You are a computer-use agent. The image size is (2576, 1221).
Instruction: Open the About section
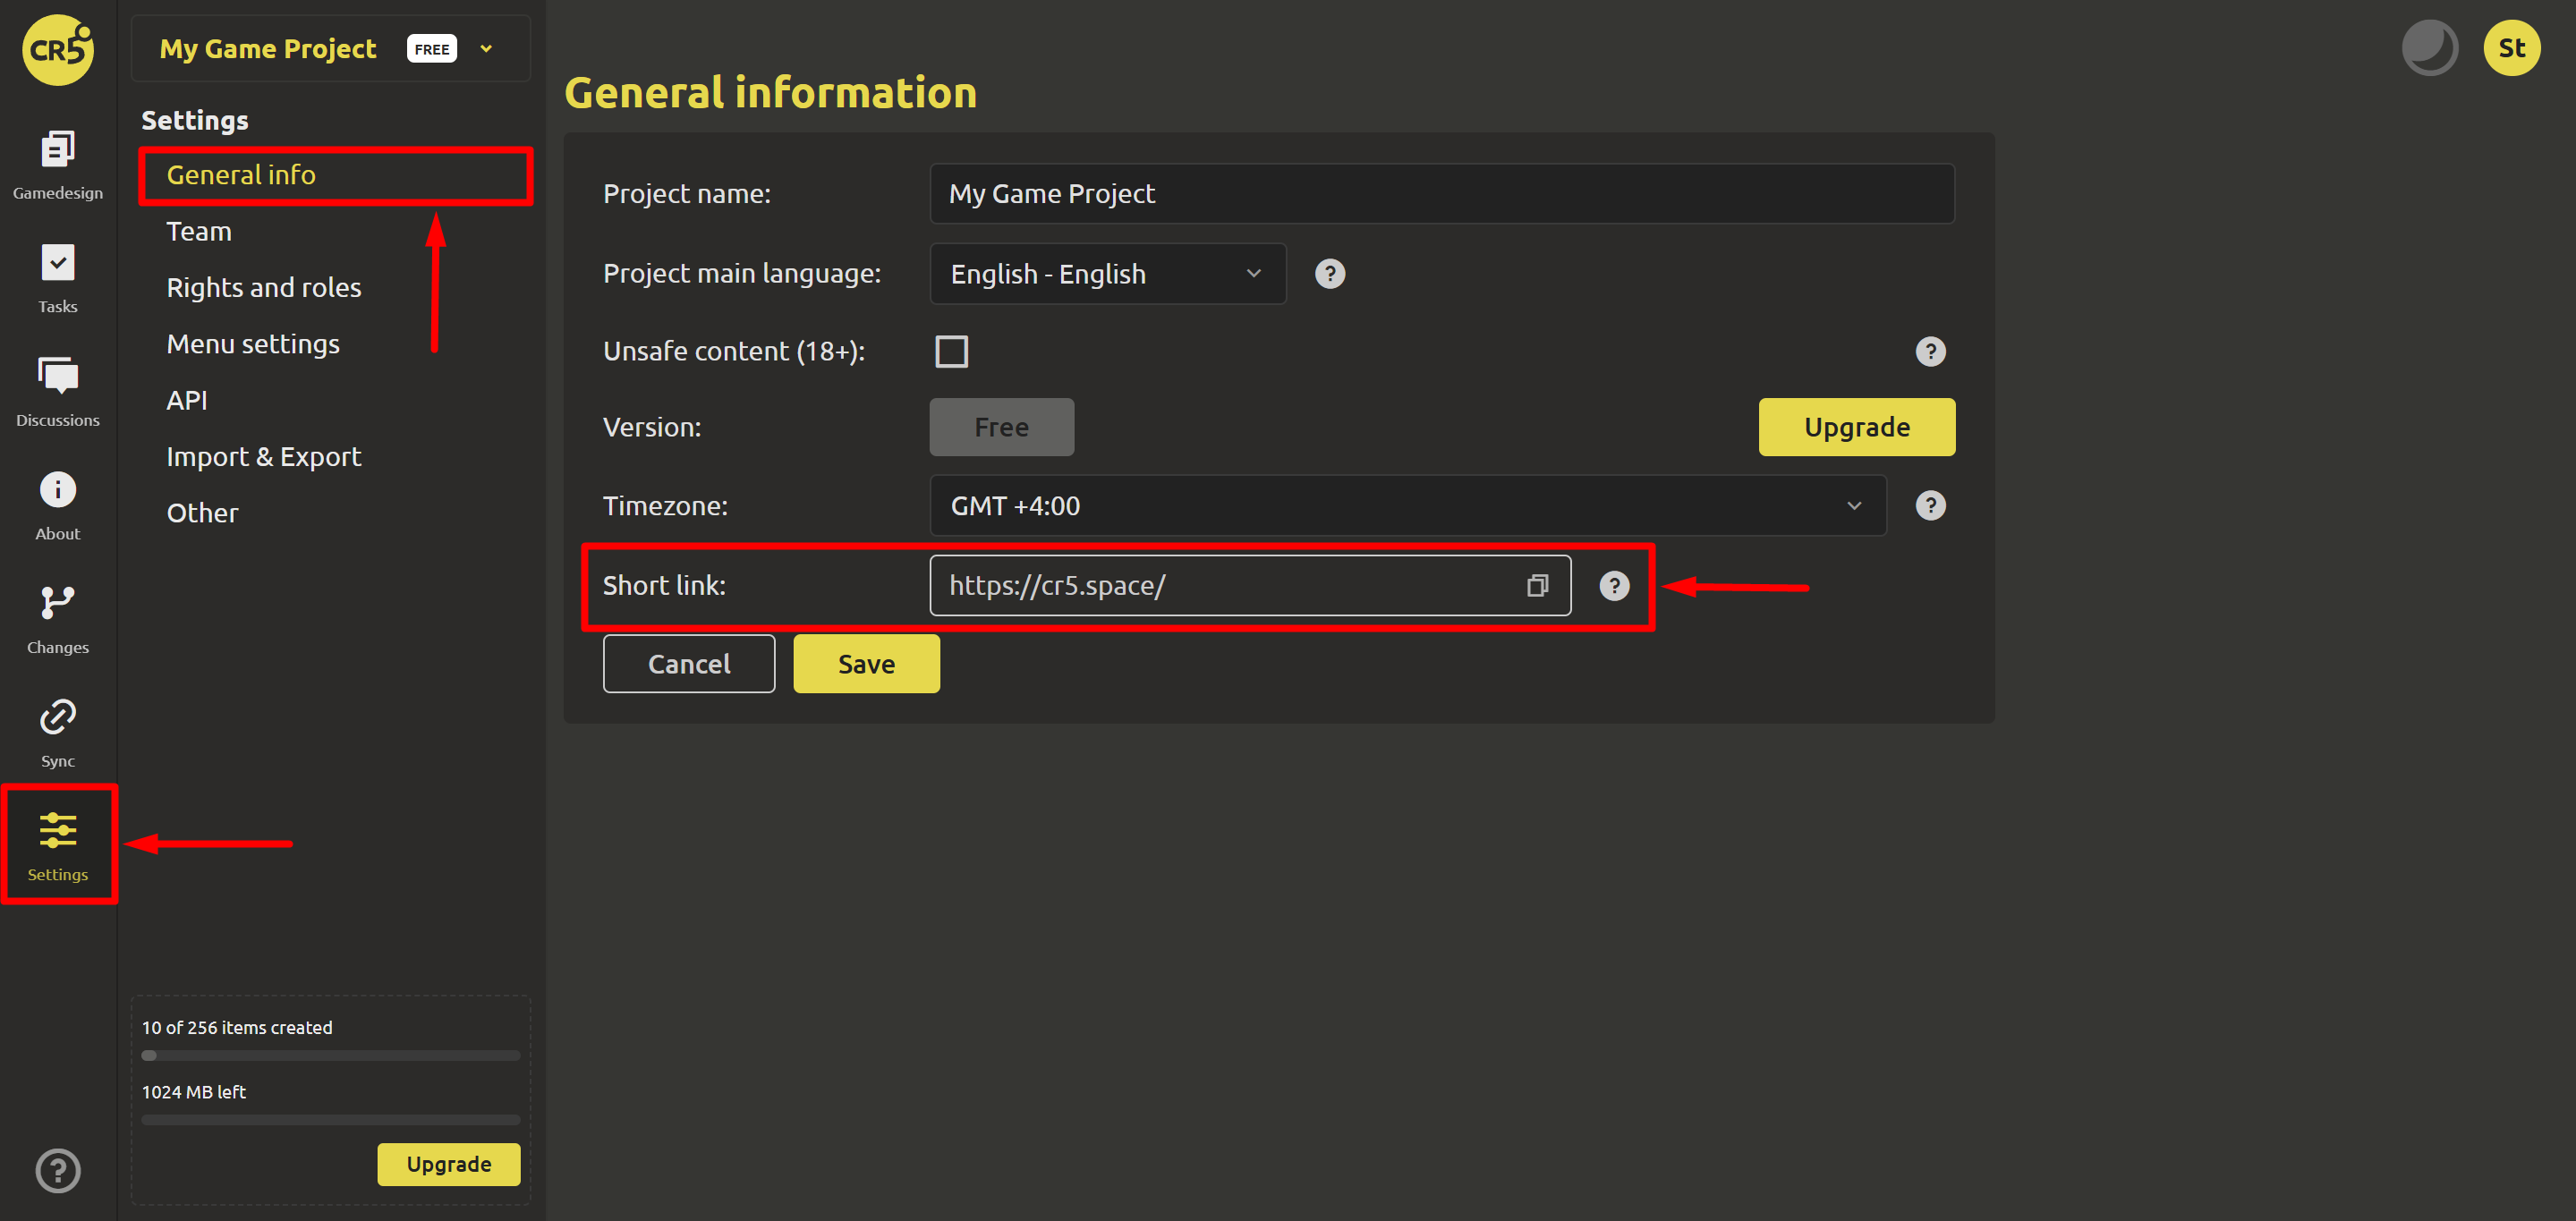58,506
